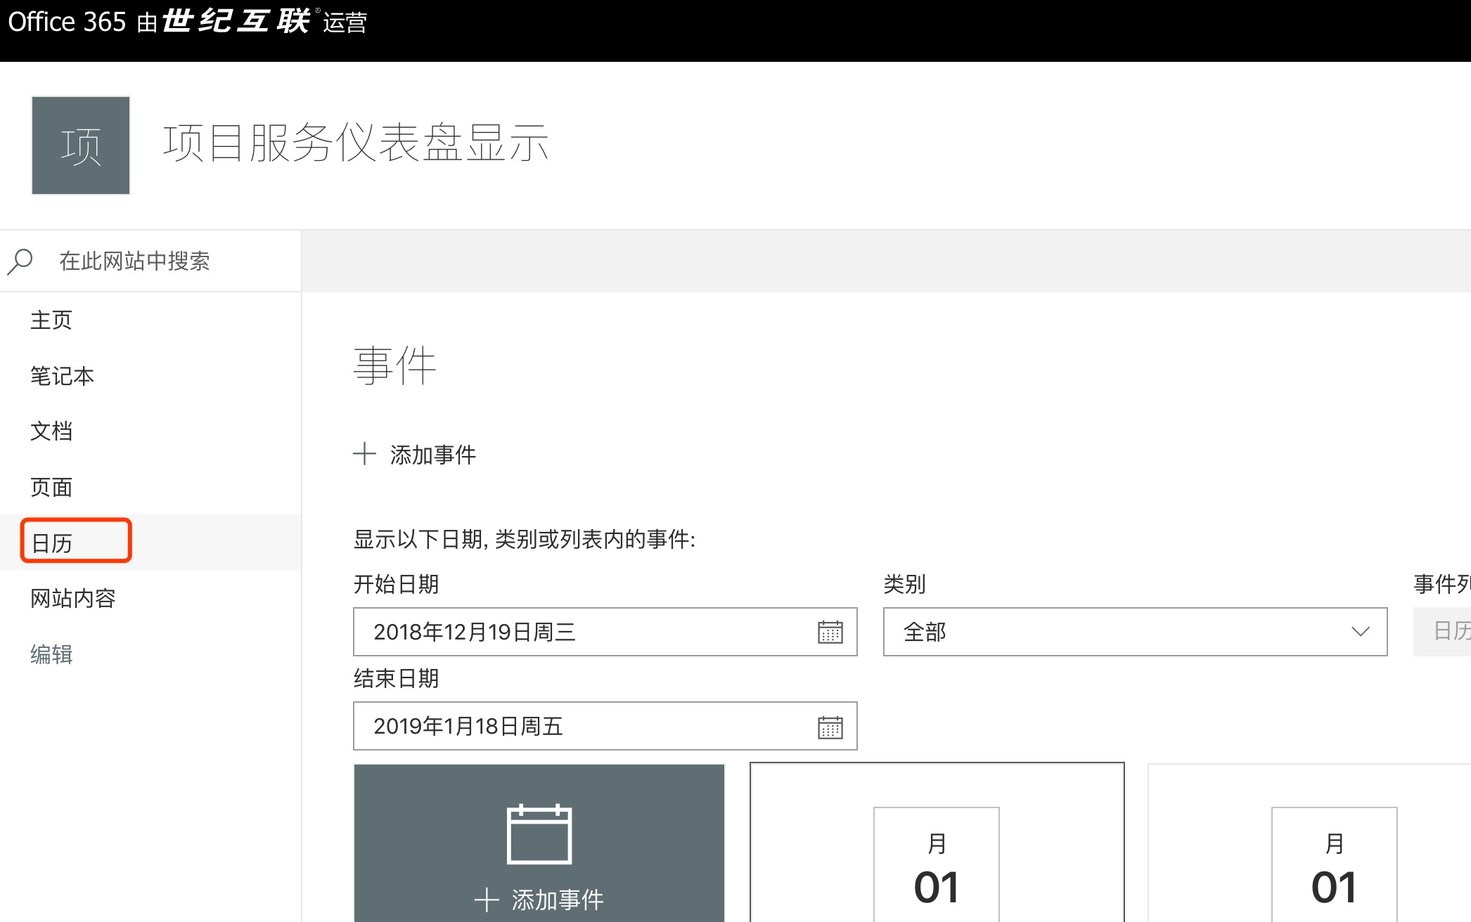Open 页面 from the left navigation

tap(51, 487)
